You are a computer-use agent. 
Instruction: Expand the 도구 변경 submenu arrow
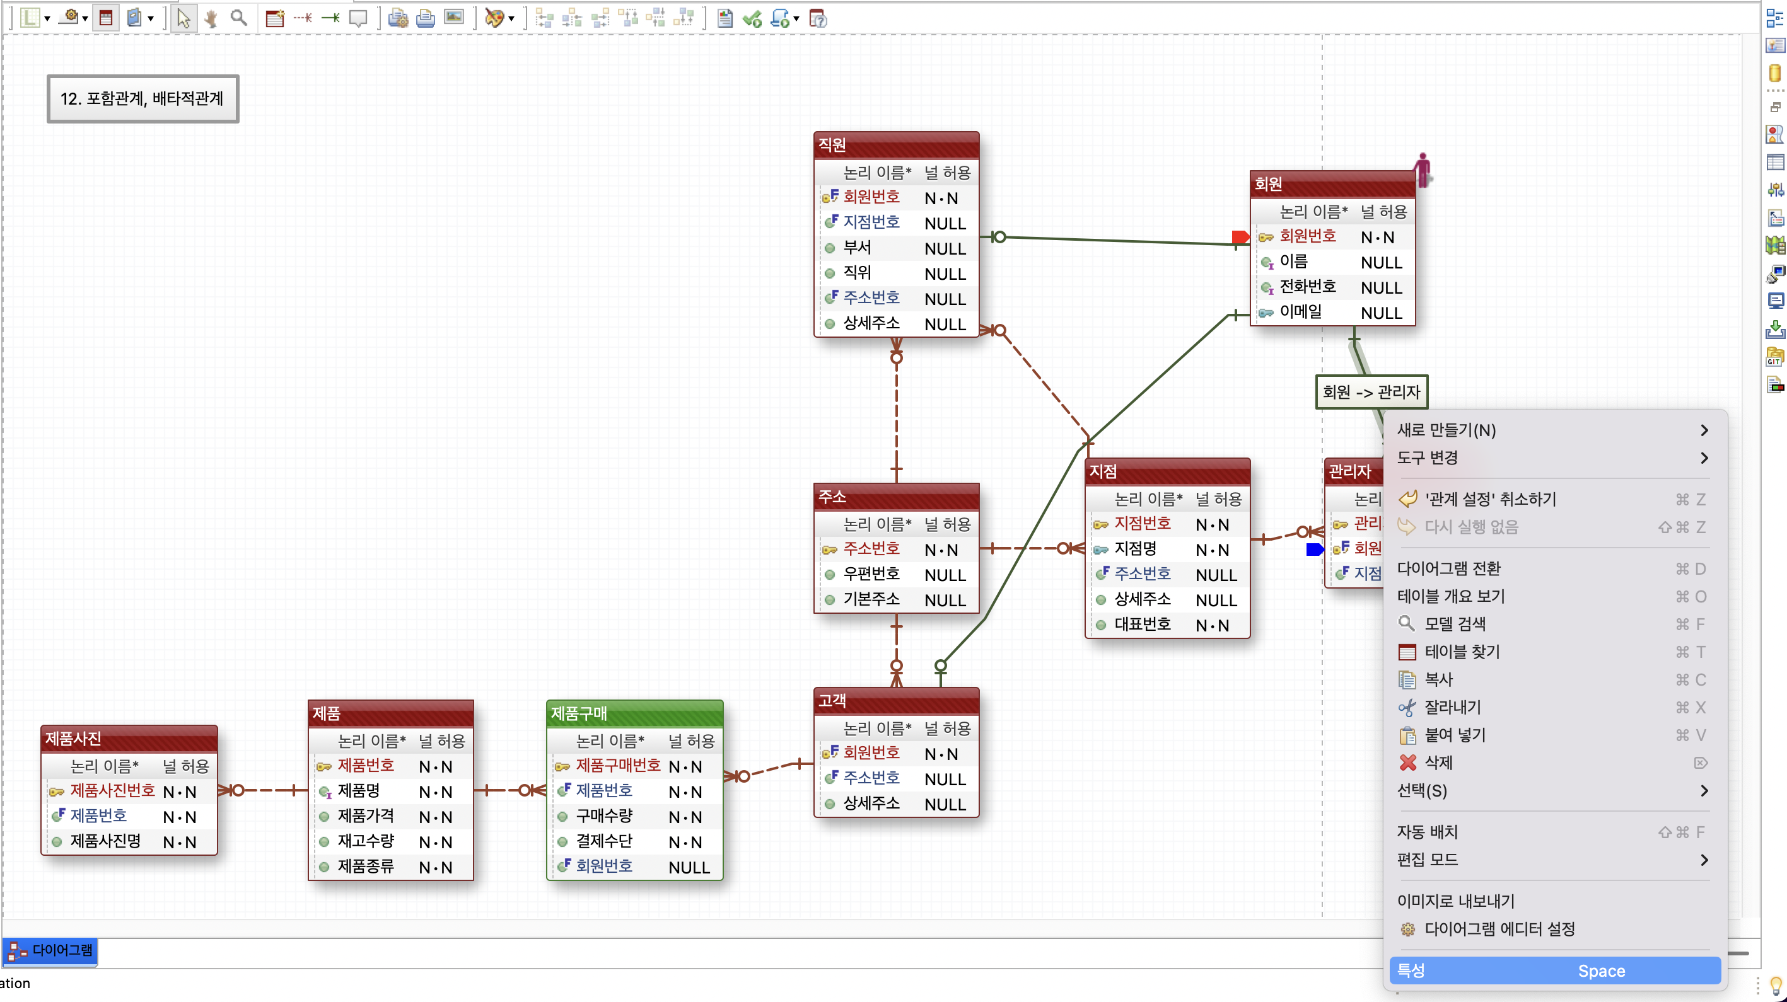(x=1704, y=458)
